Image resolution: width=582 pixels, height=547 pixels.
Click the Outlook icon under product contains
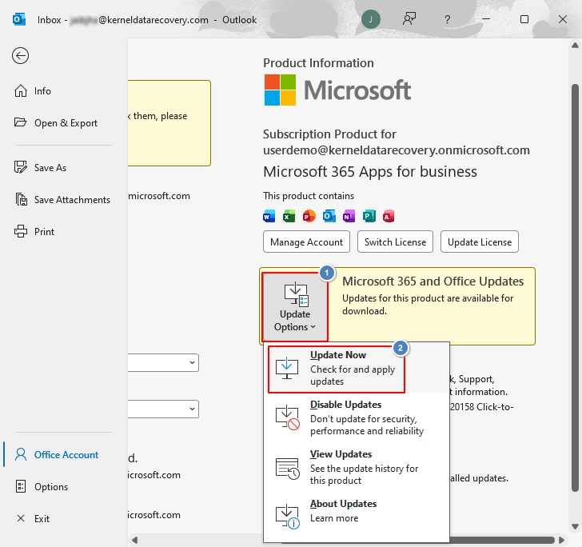(x=329, y=216)
